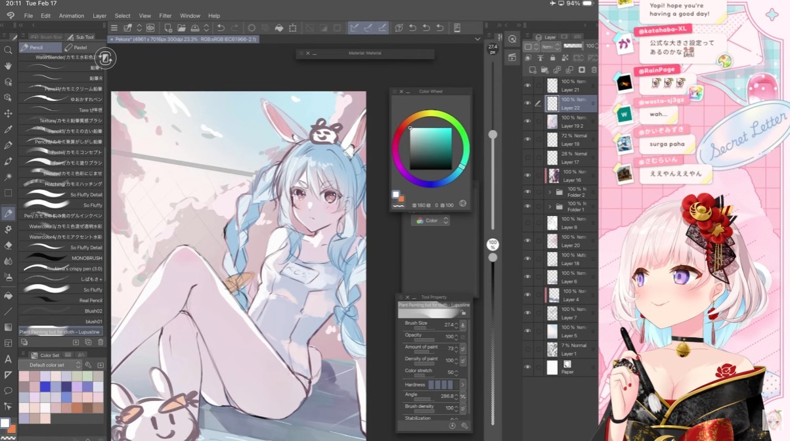The image size is (790, 441).
Task: Select the Layer 19 2 thumbnail
Action: click(552, 121)
